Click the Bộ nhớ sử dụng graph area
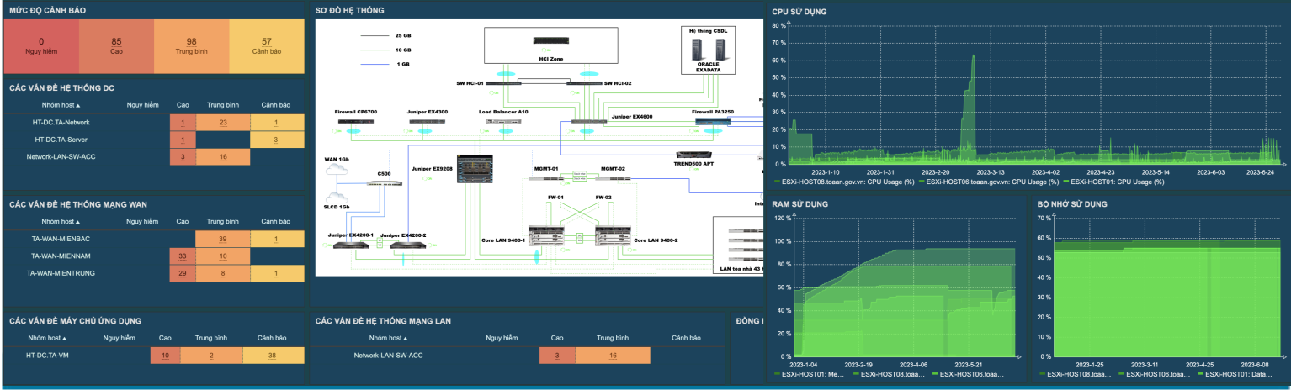The height and width of the screenshot is (390, 1291). (1169, 287)
